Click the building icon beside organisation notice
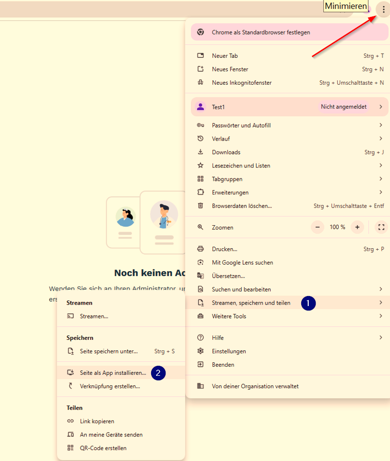 click(200, 386)
